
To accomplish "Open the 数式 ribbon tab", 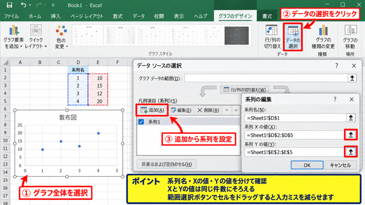I will 117,16.
